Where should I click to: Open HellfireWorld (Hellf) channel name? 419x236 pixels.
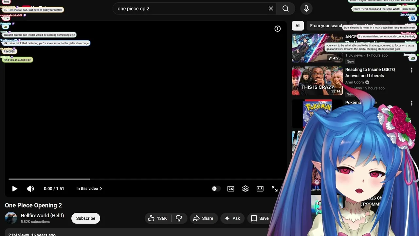click(42, 216)
